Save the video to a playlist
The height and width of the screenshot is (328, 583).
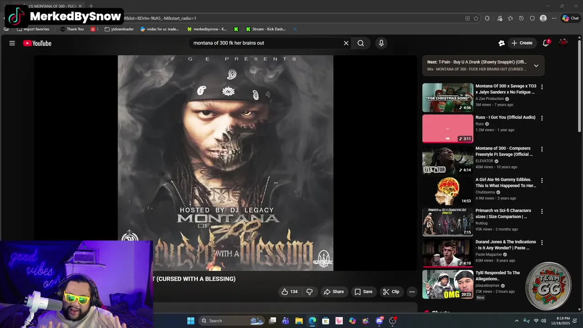pyautogui.click(x=363, y=292)
